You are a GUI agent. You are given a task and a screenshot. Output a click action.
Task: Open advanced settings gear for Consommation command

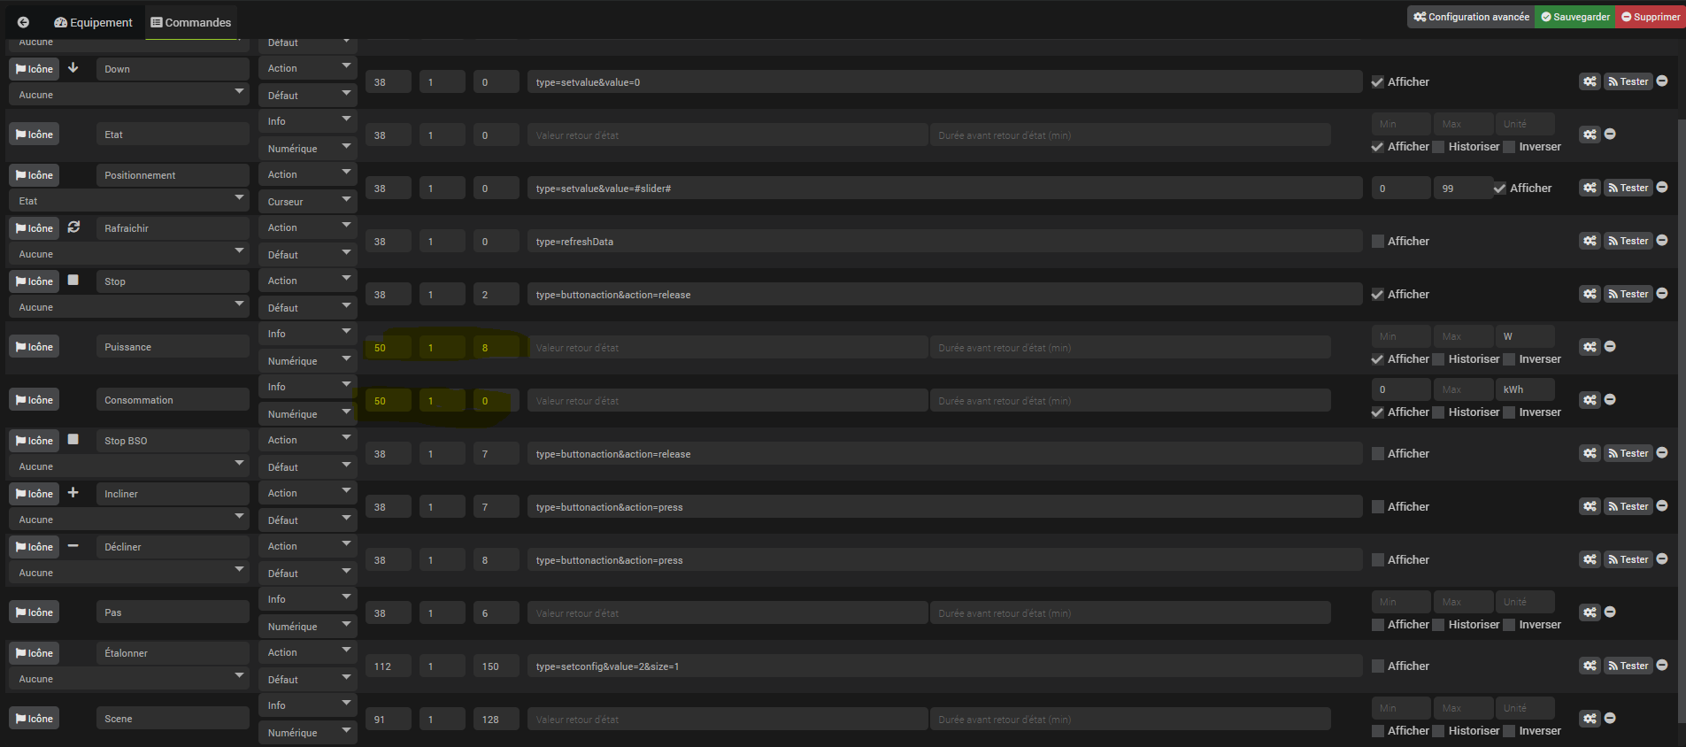click(x=1590, y=400)
